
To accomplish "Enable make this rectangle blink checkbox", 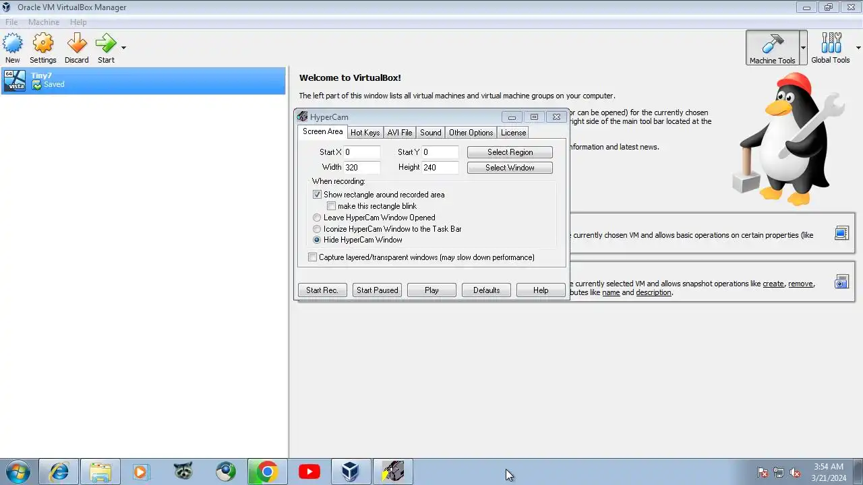I will tap(331, 206).
